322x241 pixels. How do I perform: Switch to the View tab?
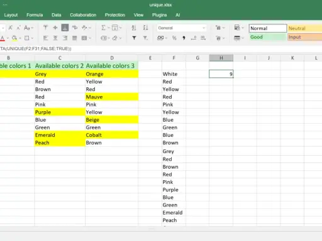pos(138,15)
